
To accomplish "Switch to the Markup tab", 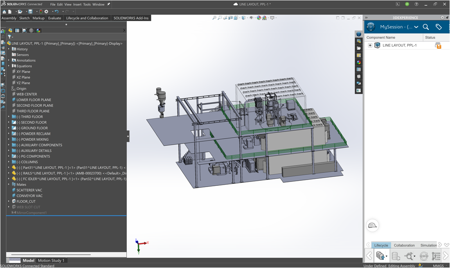I will point(38,18).
